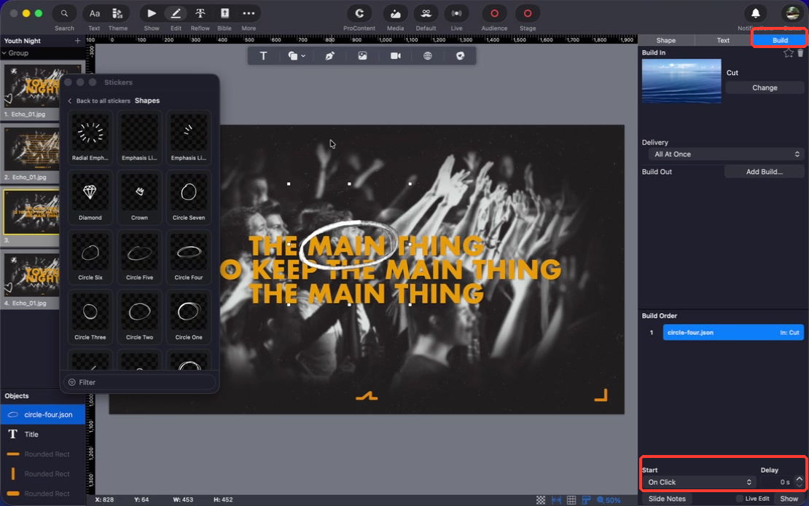Switch to the Shape tab
Viewport: 809px width, 506px height.
[665, 40]
